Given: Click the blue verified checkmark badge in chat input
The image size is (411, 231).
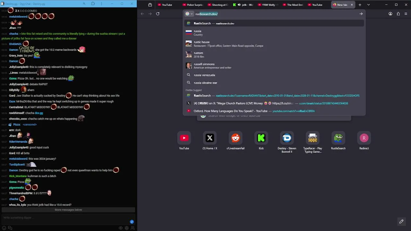Looking at the screenshot, I should coord(132,222).
